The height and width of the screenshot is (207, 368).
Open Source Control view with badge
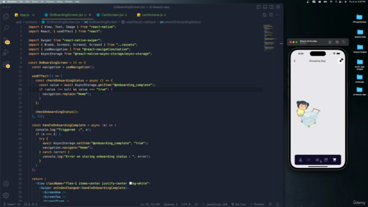coord(6,40)
